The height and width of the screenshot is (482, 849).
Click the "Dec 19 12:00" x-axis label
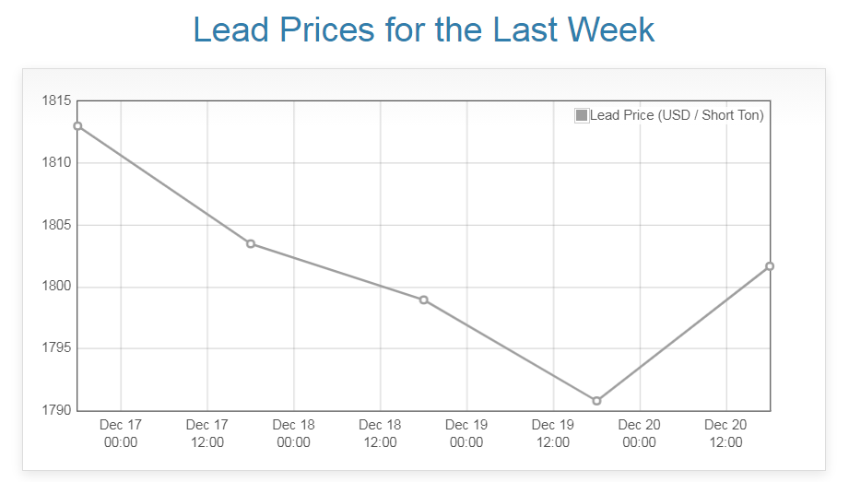pyautogui.click(x=553, y=433)
